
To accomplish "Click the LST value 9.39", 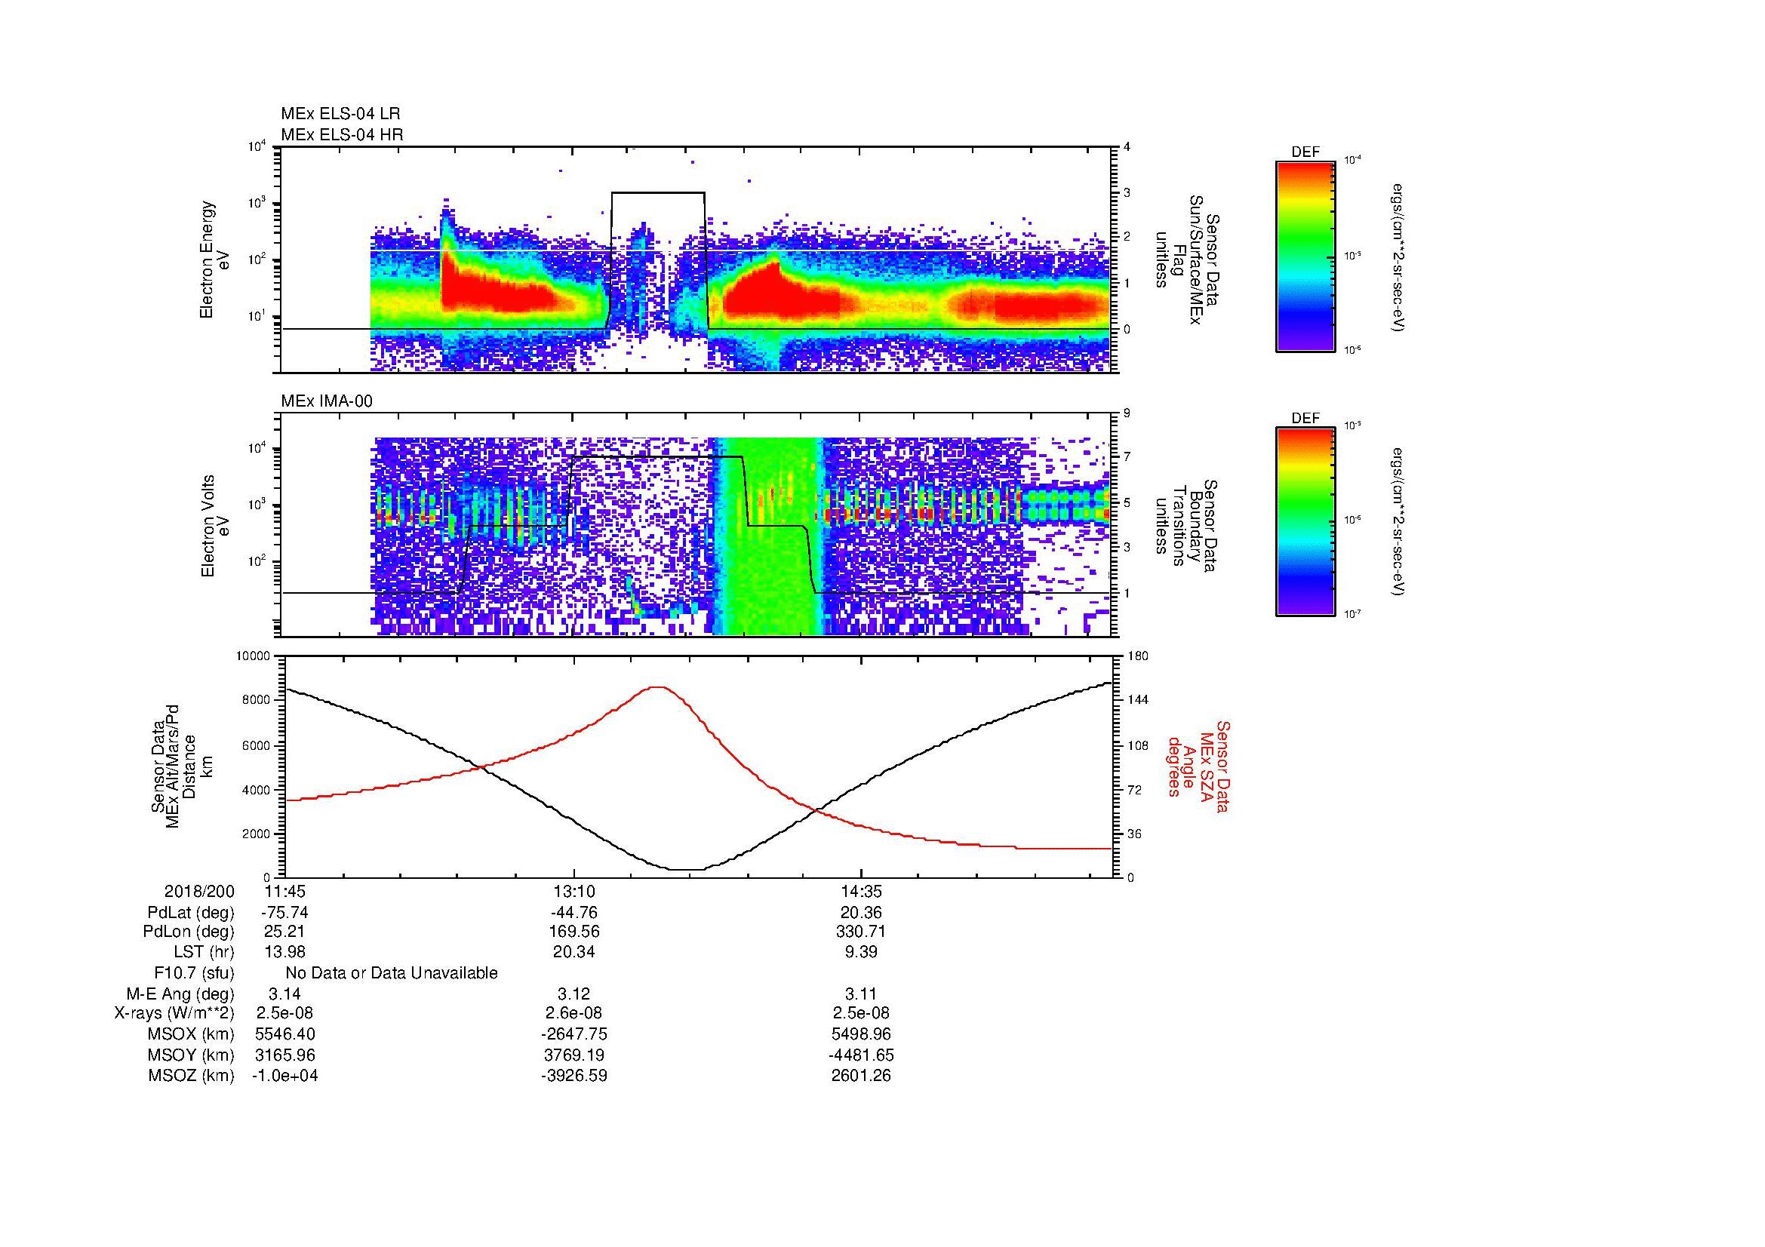I will 861,952.
